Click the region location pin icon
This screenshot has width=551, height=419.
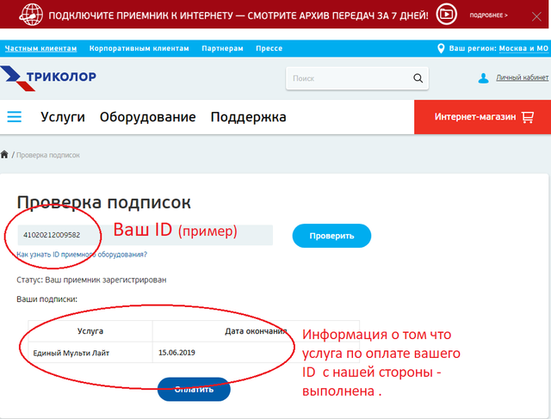coord(441,48)
